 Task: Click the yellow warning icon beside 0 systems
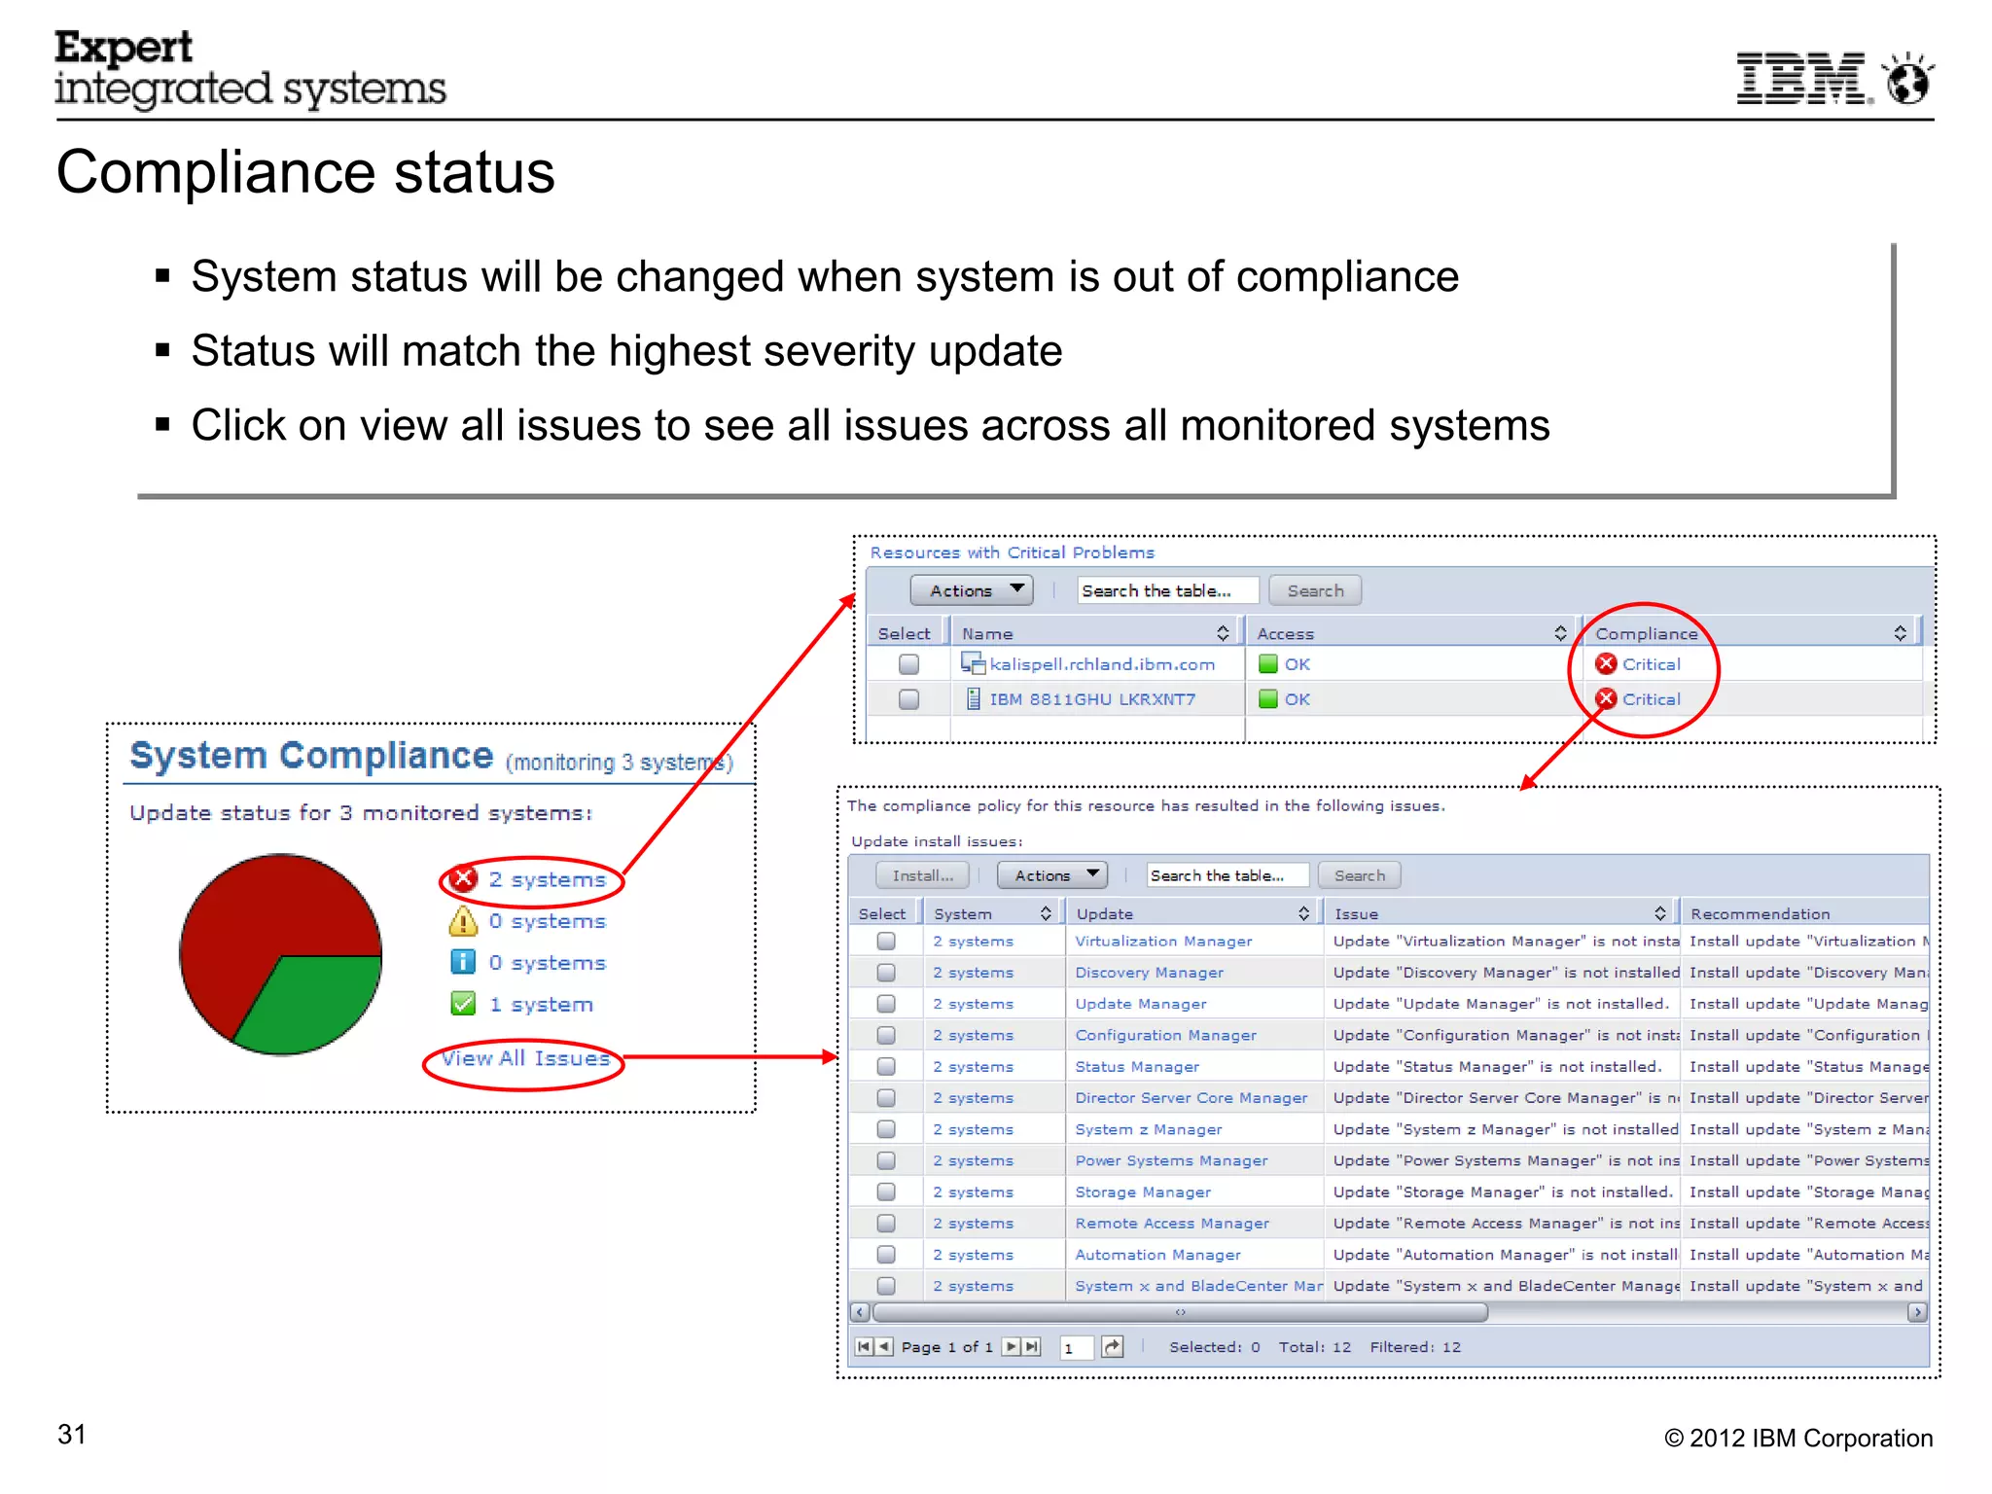463,920
